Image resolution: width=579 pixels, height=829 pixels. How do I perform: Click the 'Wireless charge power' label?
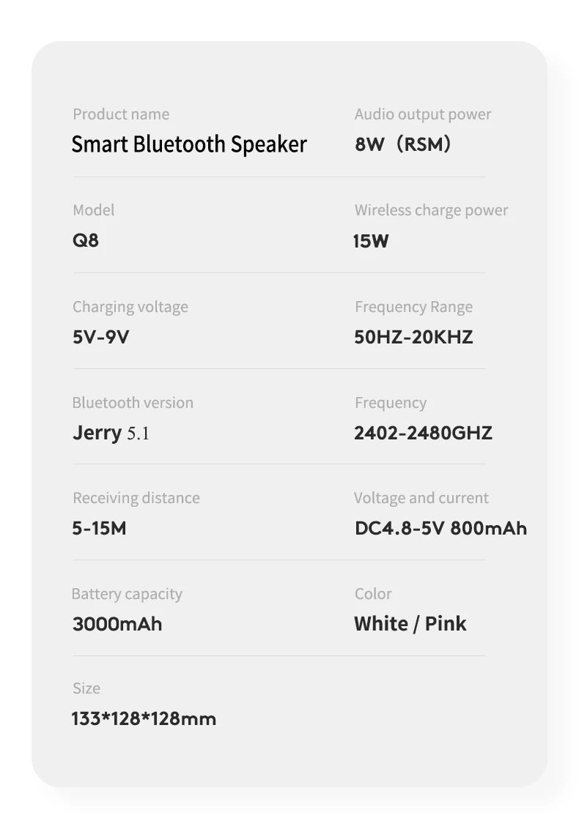pyautogui.click(x=431, y=210)
